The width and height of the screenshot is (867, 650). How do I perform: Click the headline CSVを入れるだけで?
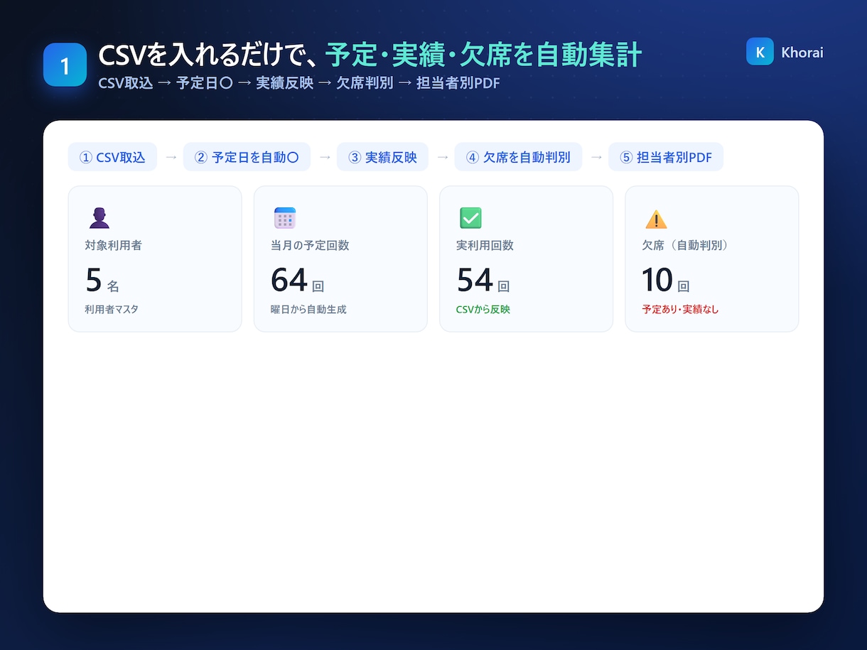(207, 55)
